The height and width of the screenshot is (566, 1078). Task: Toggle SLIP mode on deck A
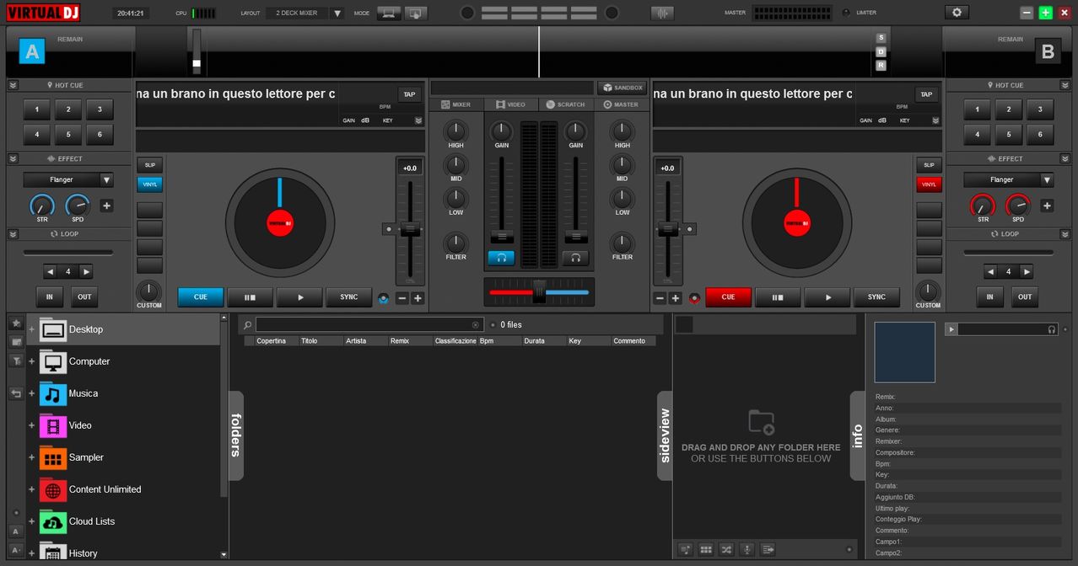pyautogui.click(x=149, y=165)
